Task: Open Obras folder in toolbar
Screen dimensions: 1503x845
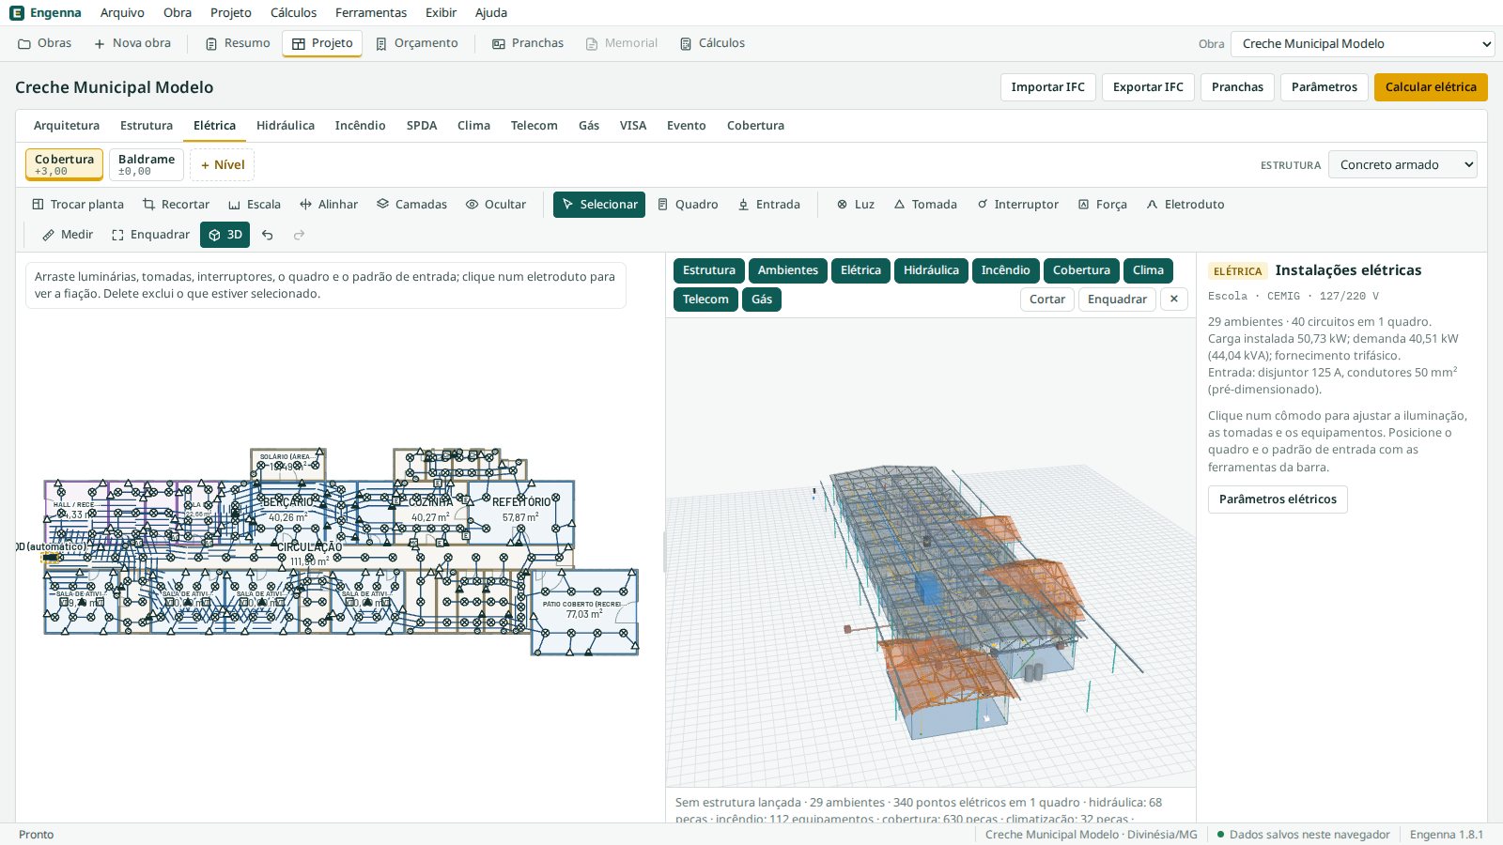Action: click(x=45, y=43)
